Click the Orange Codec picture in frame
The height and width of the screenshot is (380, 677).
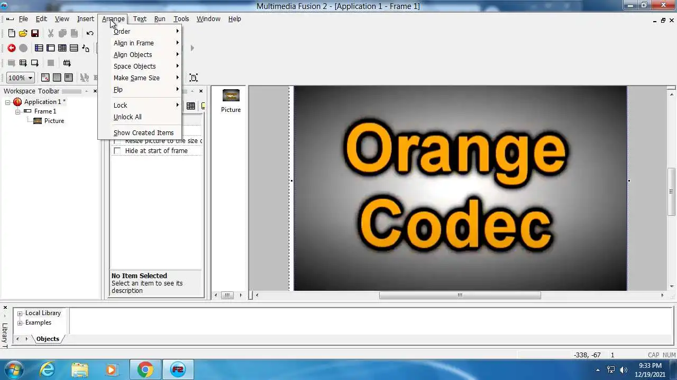pyautogui.click(x=460, y=188)
